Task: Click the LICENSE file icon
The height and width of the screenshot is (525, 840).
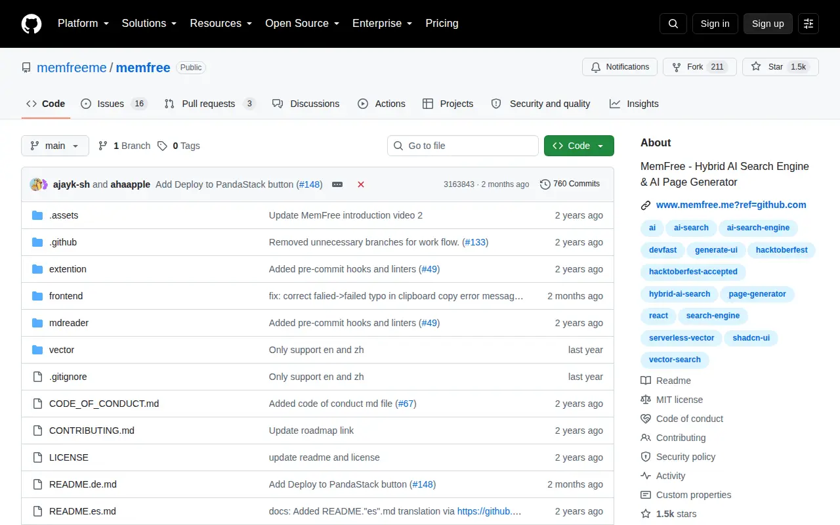Action: pyautogui.click(x=37, y=457)
